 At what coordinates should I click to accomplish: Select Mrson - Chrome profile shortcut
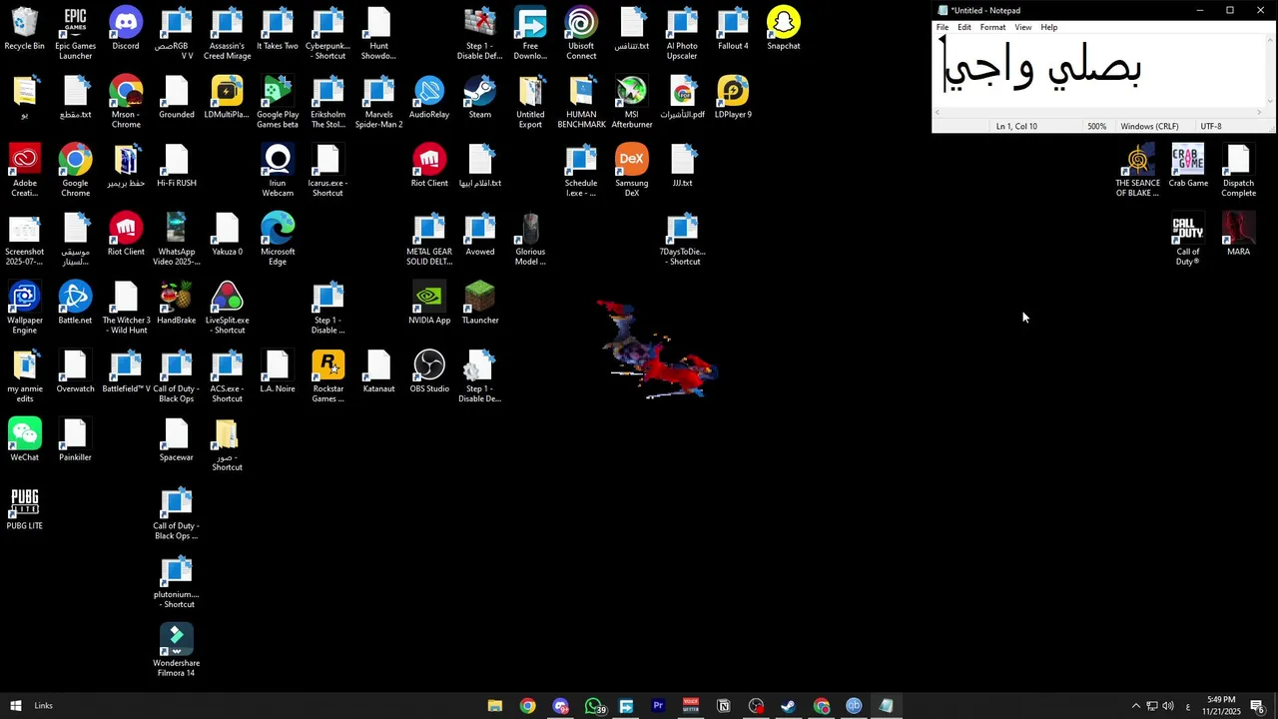126,102
